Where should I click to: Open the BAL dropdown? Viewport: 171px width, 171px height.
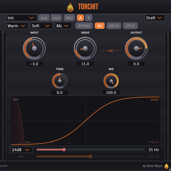(x=63, y=26)
